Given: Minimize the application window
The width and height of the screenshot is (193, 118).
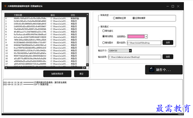Looking at the screenshot, I should coord(167,6).
